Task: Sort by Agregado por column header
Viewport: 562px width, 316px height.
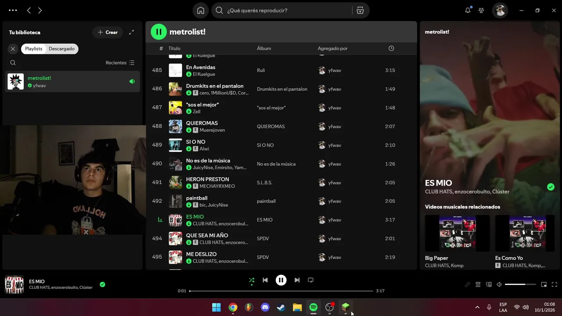Action: (x=332, y=49)
